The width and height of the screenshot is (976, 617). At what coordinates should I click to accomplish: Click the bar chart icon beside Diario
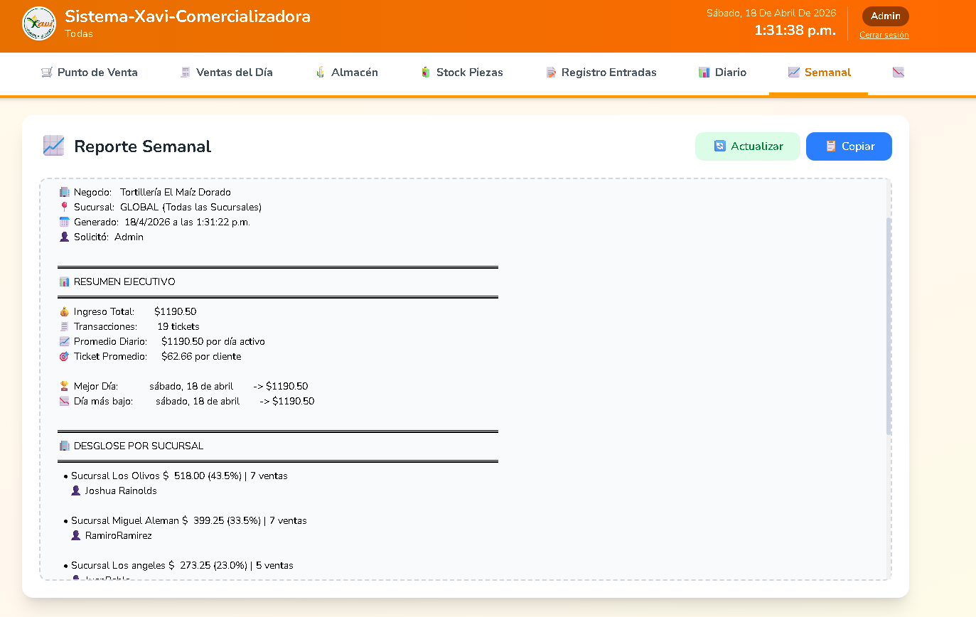(704, 73)
